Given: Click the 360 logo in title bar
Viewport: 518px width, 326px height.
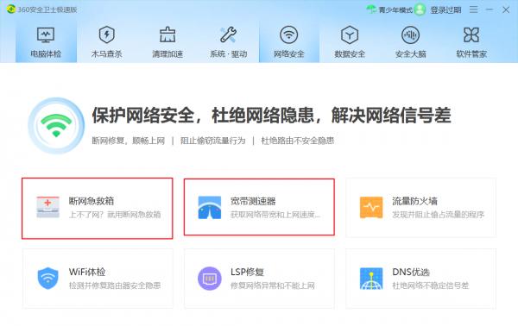Looking at the screenshot, I should (11, 9).
